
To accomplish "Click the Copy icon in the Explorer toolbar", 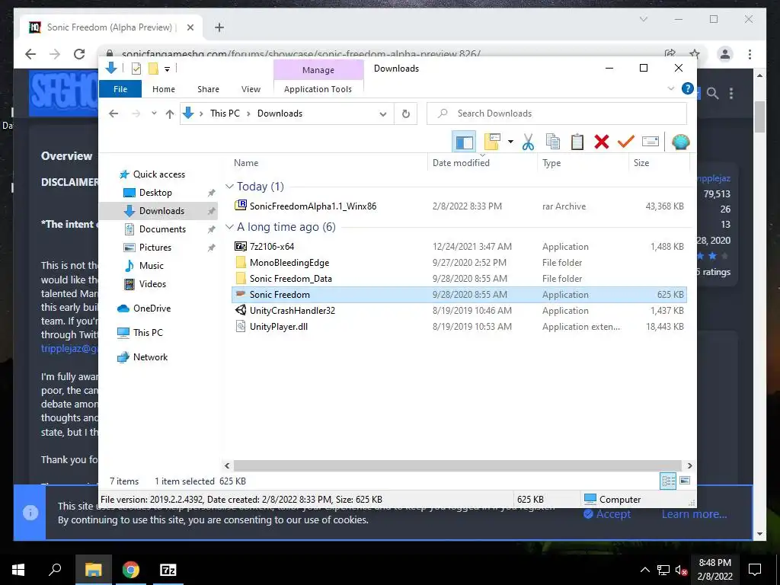I will pyautogui.click(x=553, y=142).
